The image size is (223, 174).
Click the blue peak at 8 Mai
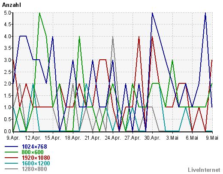pos(205,13)
